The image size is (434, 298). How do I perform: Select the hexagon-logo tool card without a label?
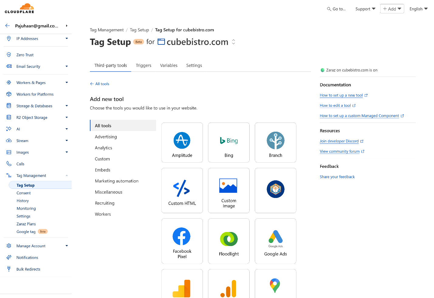coord(275,190)
